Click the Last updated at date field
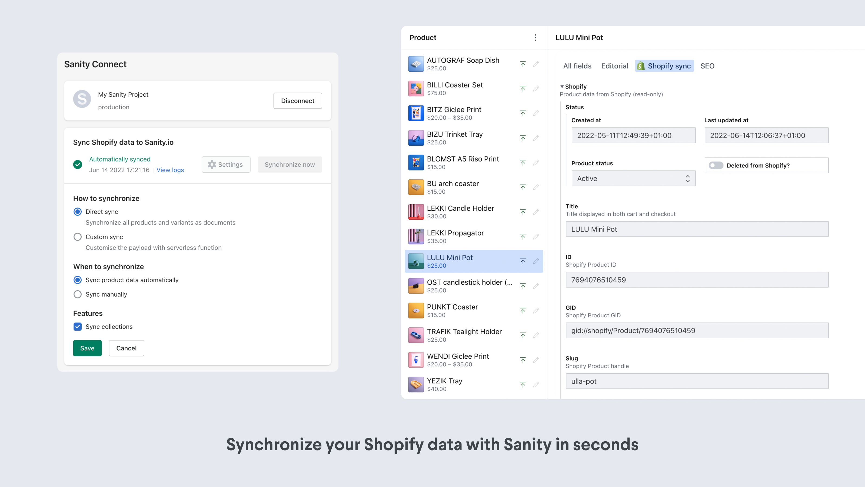The image size is (865, 487). (x=766, y=136)
